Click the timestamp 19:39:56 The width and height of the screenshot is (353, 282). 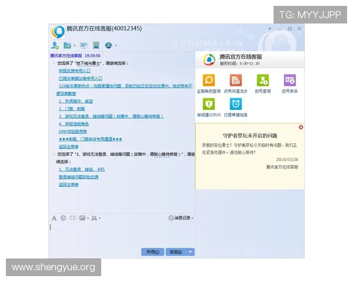[x=92, y=56]
